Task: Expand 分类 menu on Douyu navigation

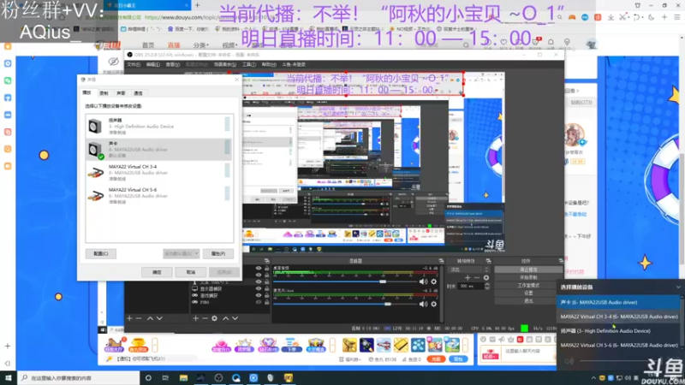Action: (x=200, y=45)
